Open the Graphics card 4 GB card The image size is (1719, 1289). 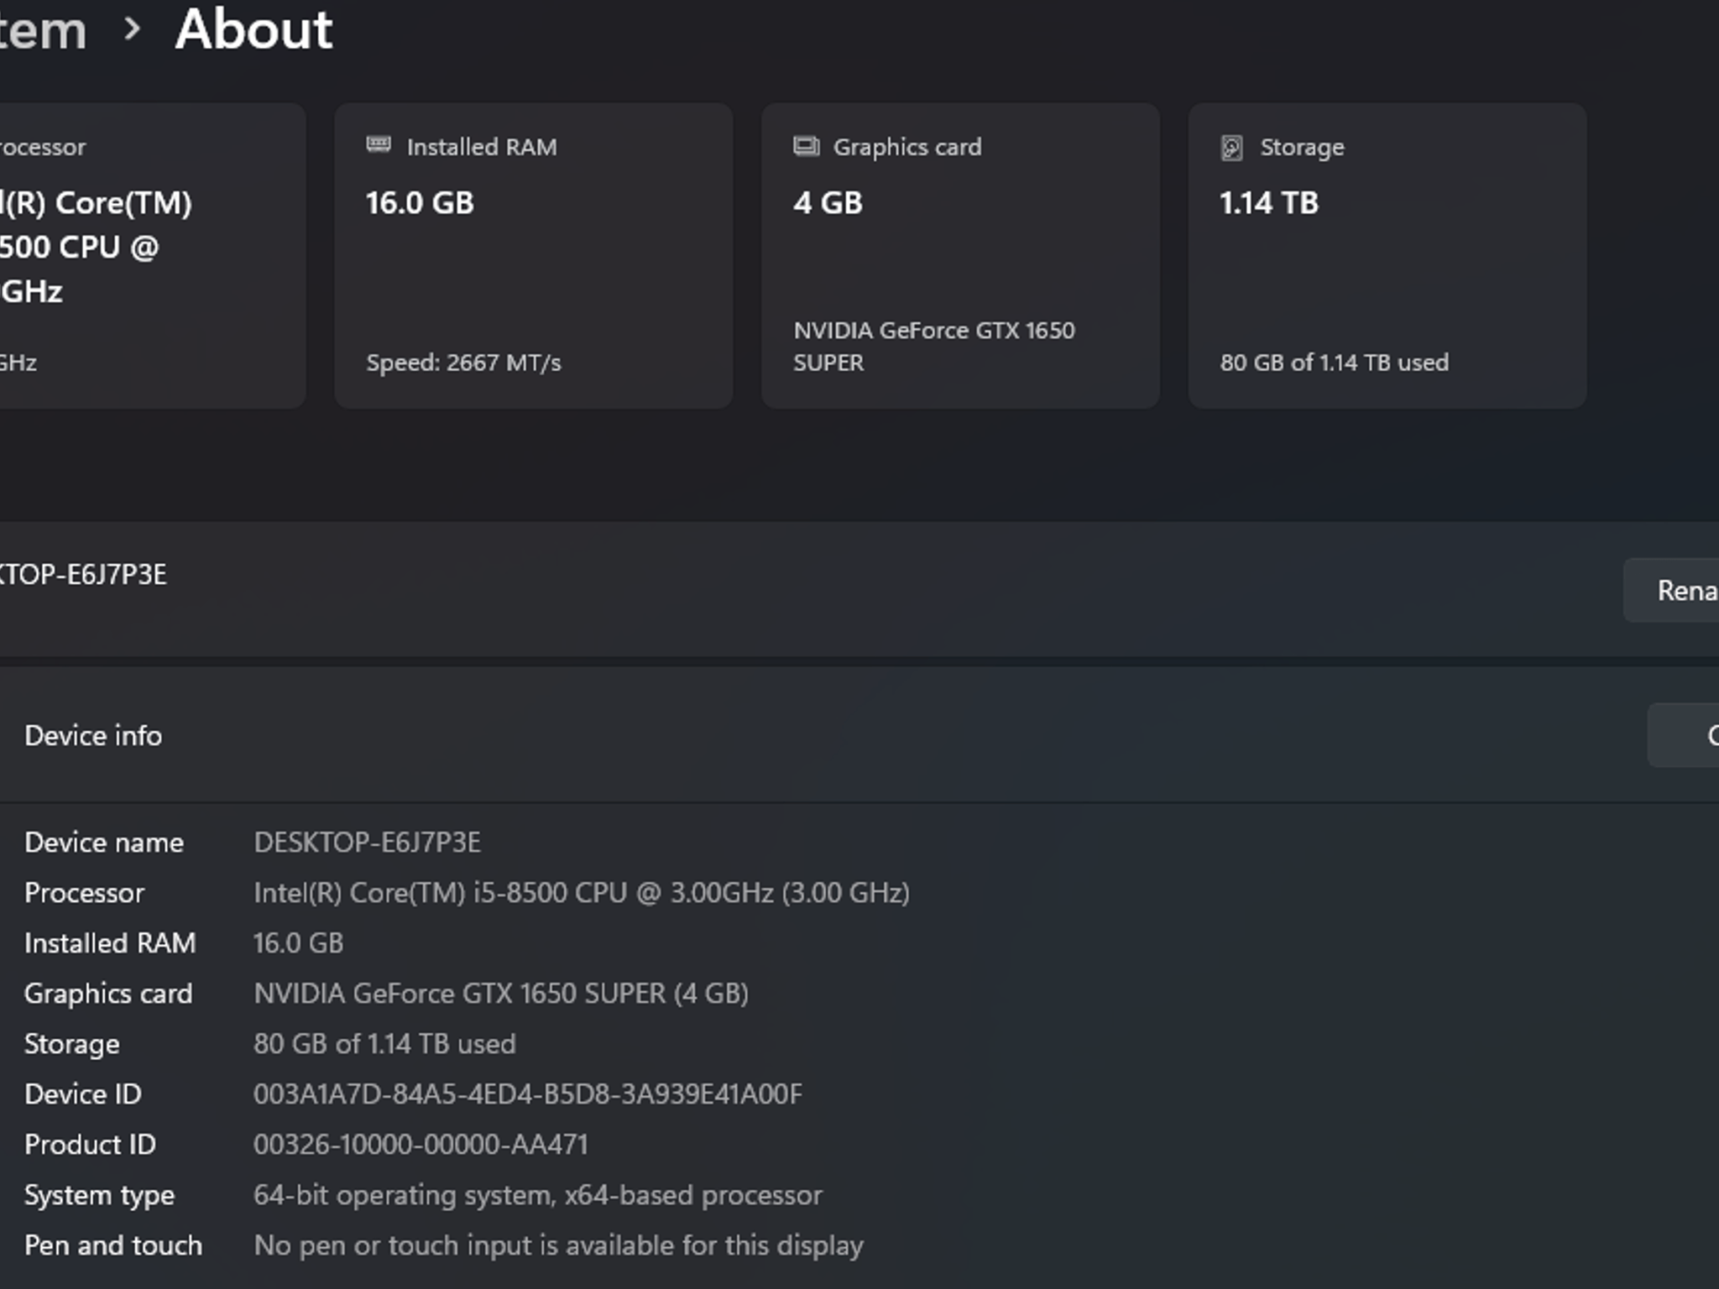pyautogui.click(x=960, y=255)
